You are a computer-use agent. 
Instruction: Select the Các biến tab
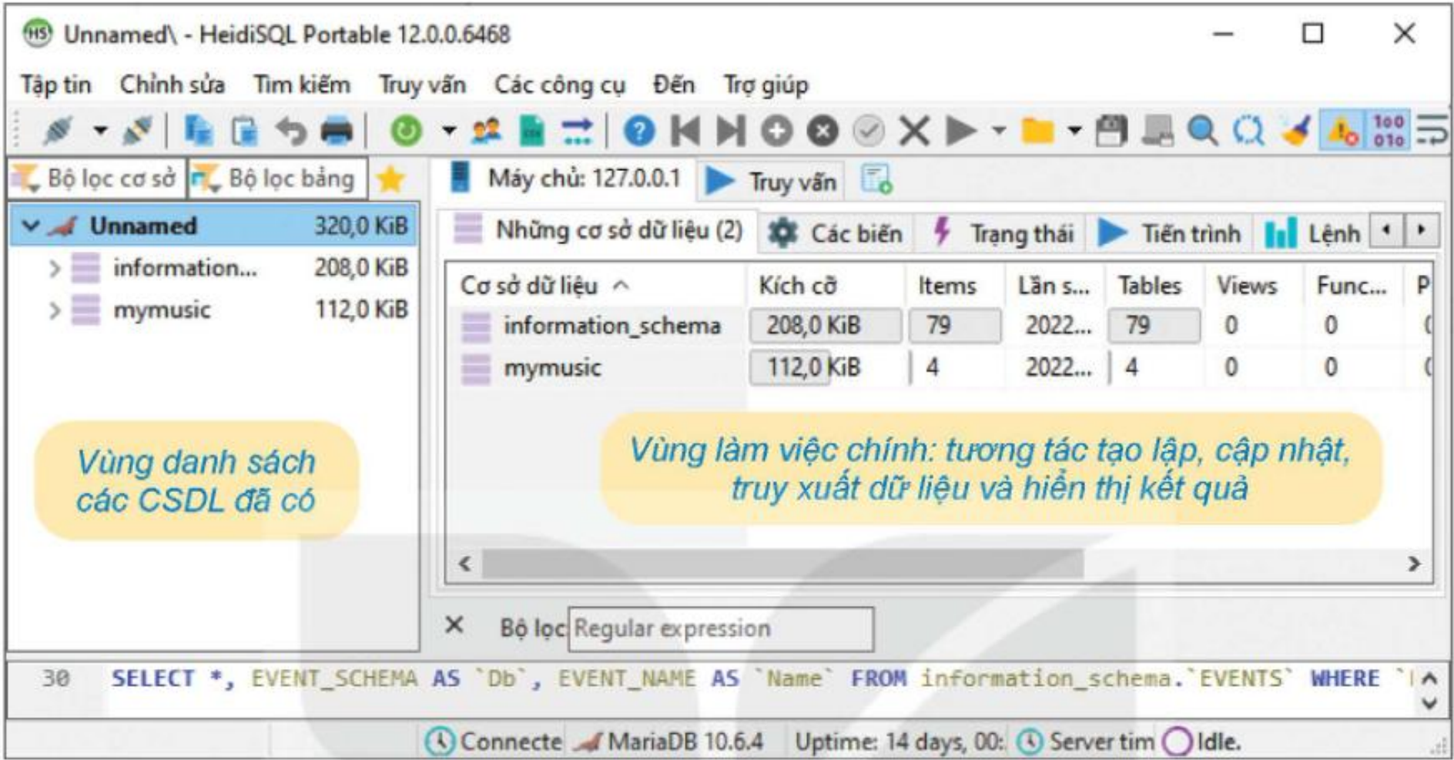click(x=836, y=233)
